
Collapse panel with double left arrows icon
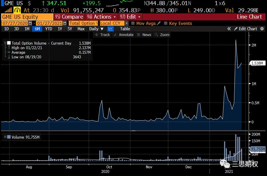tap(229, 29)
